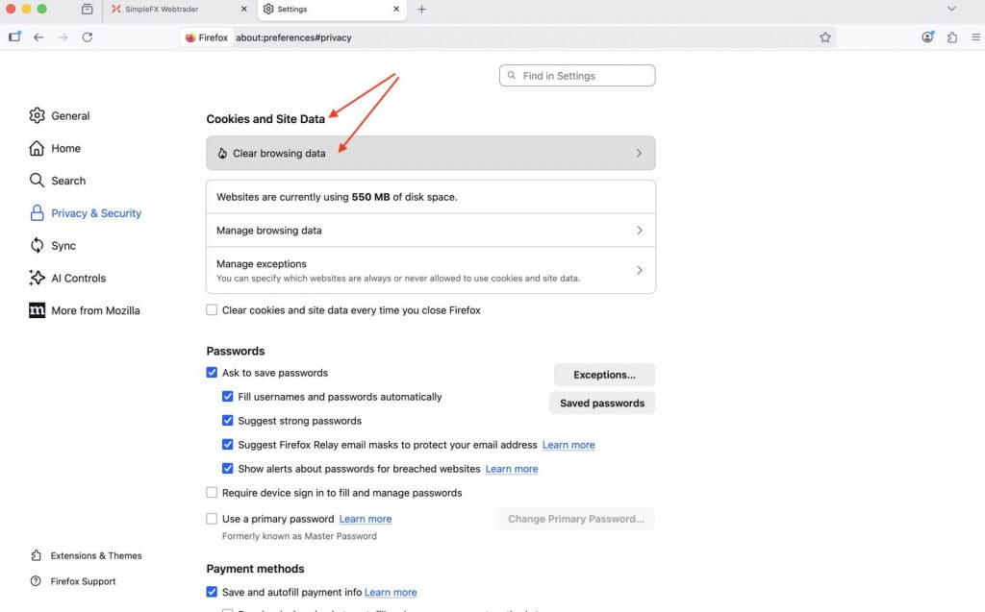The width and height of the screenshot is (985, 612).
Task: Click the Saved passwords button
Action: pos(602,404)
